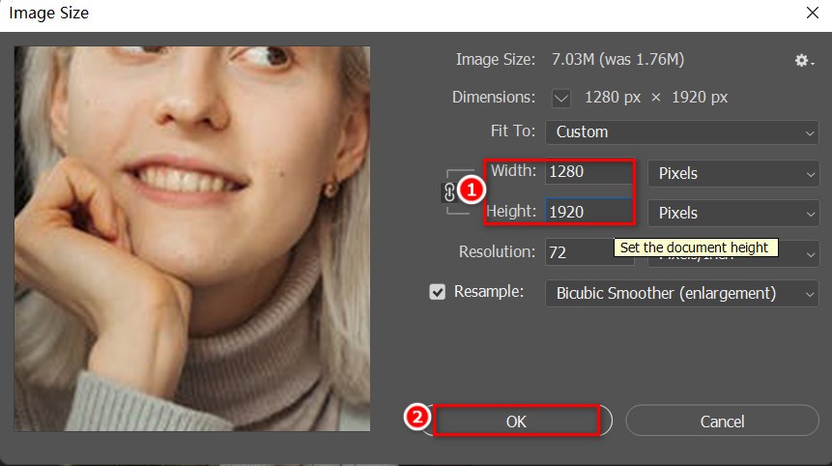Click the portrait preview image
Image resolution: width=832 pixels, height=466 pixels.
[x=192, y=239]
